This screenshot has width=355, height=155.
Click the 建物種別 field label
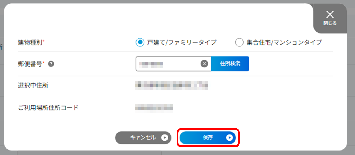click(x=30, y=42)
